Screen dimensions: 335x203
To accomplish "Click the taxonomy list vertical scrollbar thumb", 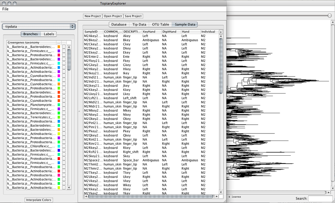I will click(69, 60).
